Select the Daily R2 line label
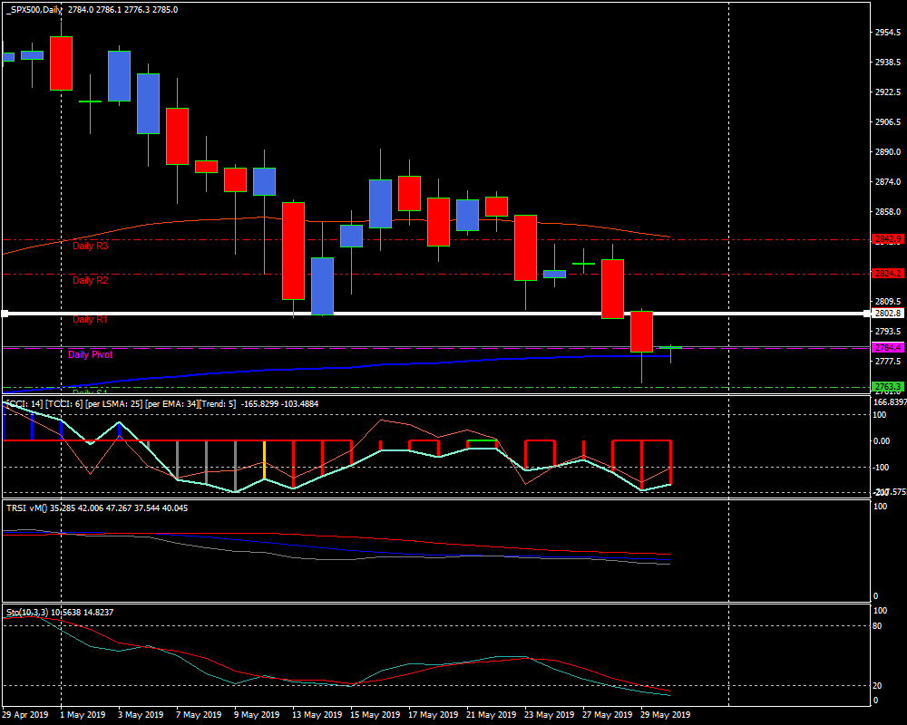This screenshot has height=725, width=907. (x=90, y=280)
